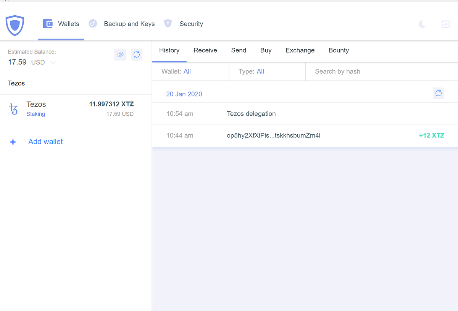Click the key icon beside Backup and Keys
The width and height of the screenshot is (458, 311).
tap(93, 24)
